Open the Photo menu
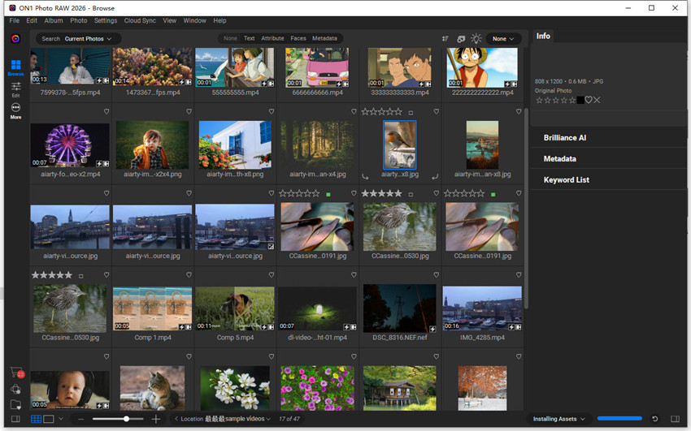This screenshot has width=691, height=431. coord(78,20)
